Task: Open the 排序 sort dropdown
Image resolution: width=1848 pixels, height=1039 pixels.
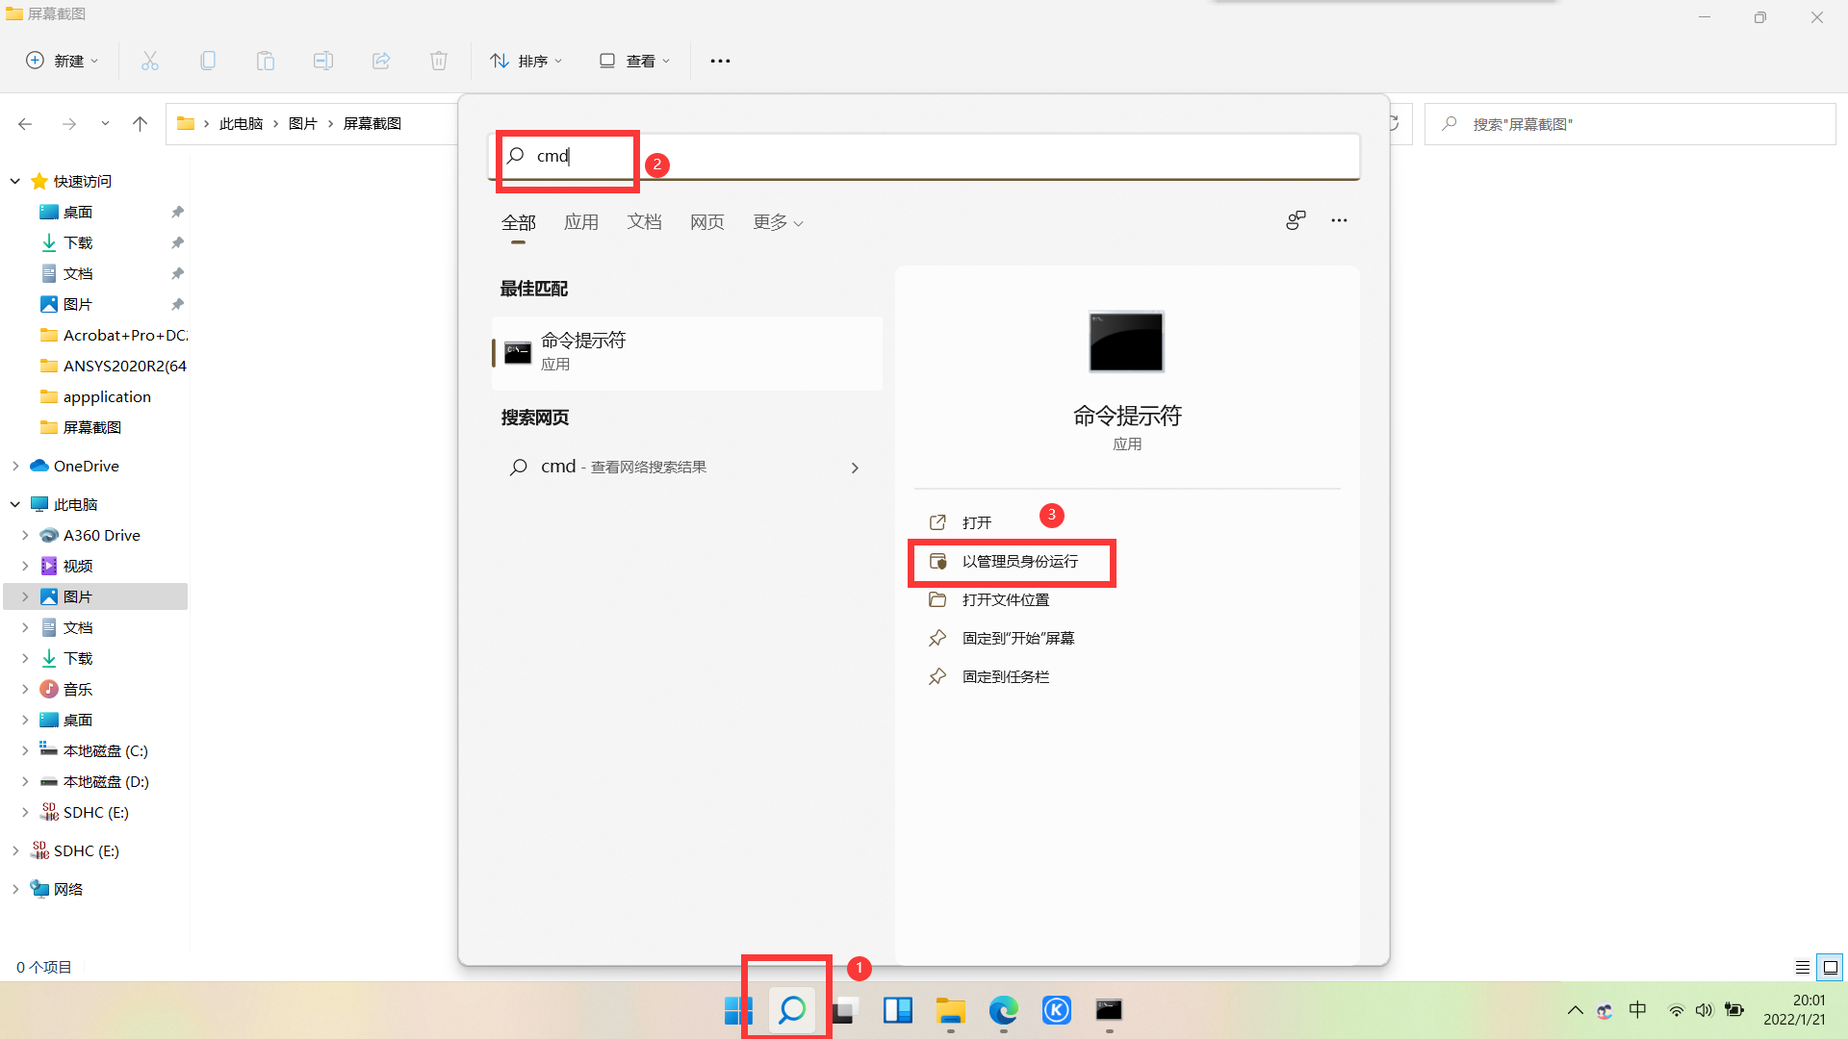Action: tap(526, 61)
